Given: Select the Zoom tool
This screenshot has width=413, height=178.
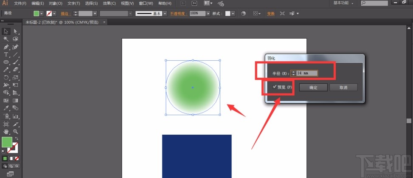Looking at the screenshot, I should pyautogui.click(x=15, y=131).
